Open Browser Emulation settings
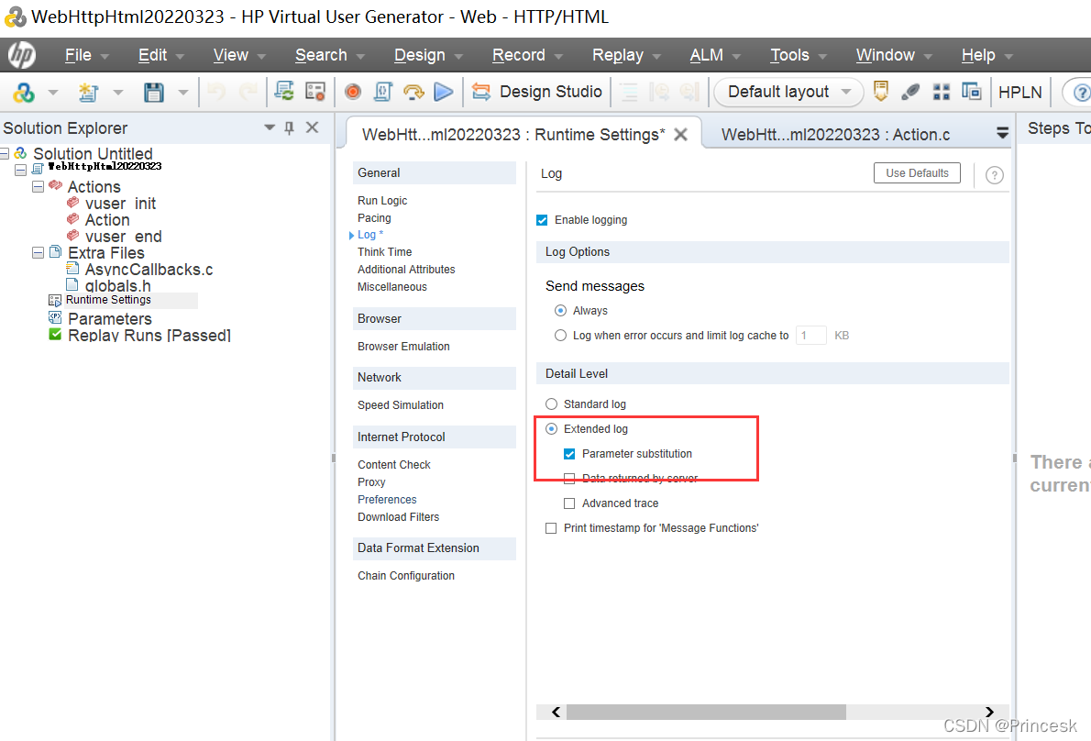The height and width of the screenshot is (741, 1091). tap(403, 347)
